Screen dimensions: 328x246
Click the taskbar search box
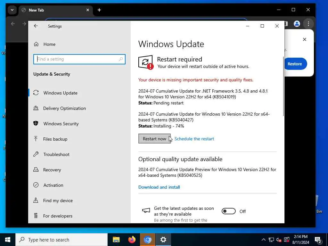[61, 240]
